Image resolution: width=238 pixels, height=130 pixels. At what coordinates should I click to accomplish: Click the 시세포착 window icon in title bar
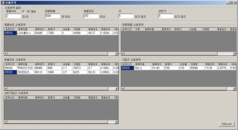pyautogui.click(x=3, y=2)
